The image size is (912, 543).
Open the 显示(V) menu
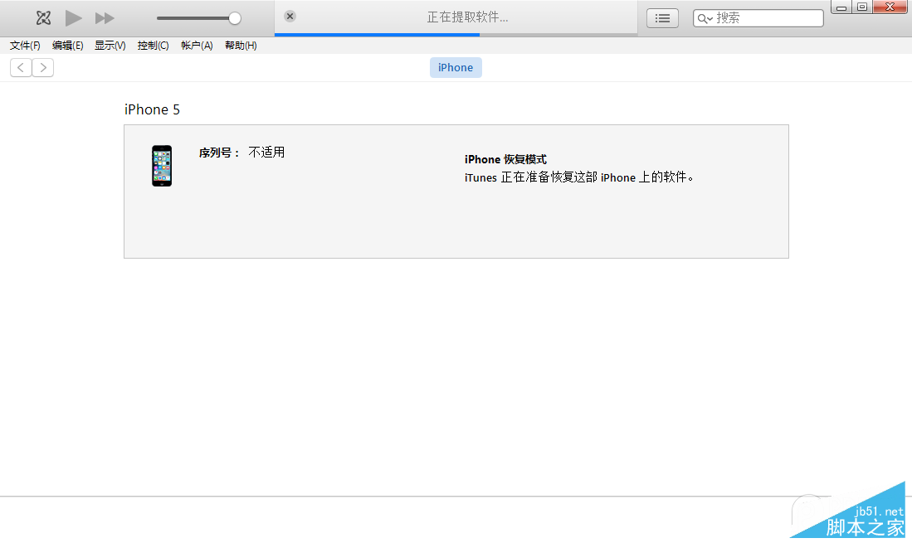110,46
